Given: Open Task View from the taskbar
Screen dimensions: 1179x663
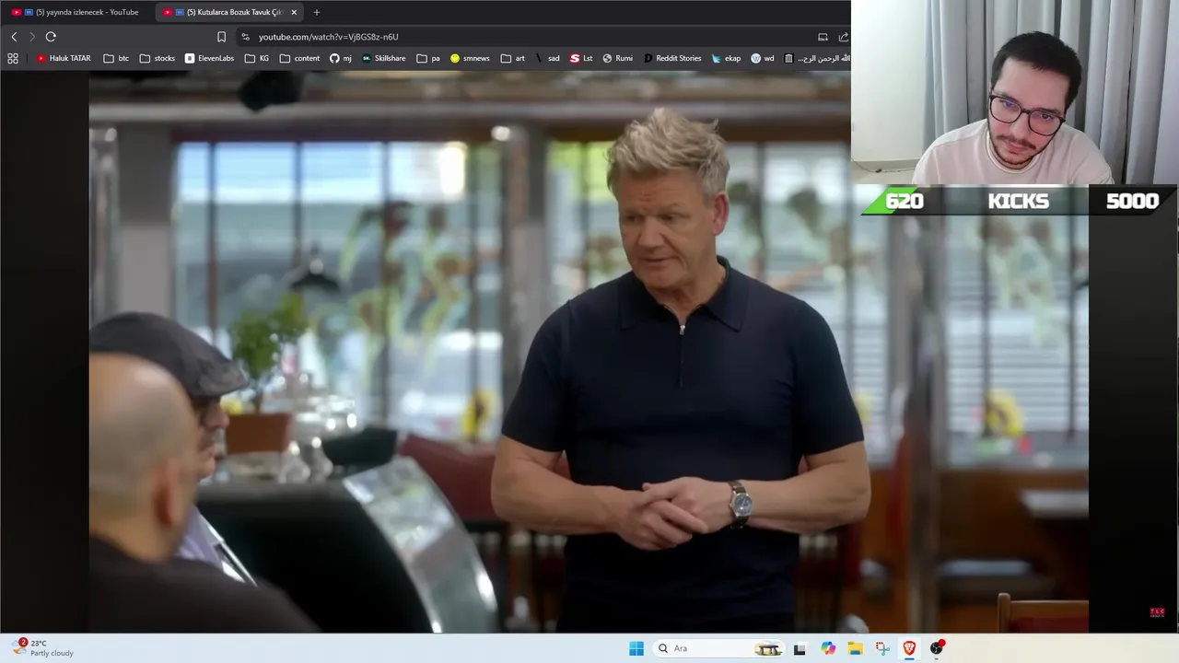Looking at the screenshot, I should [800, 648].
